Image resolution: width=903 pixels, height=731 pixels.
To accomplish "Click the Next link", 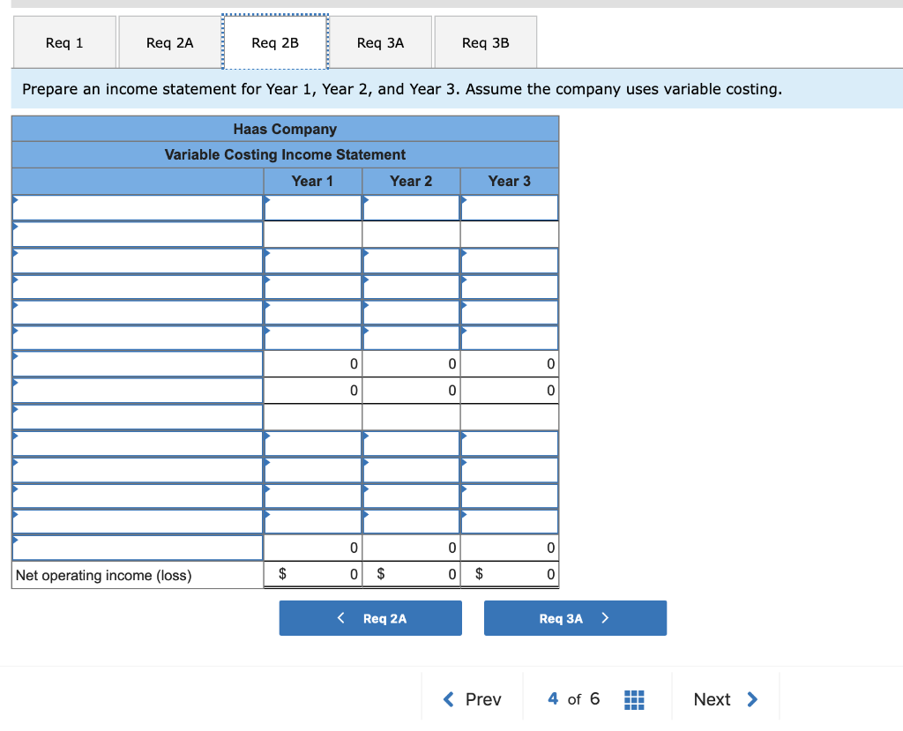I will coord(711,699).
